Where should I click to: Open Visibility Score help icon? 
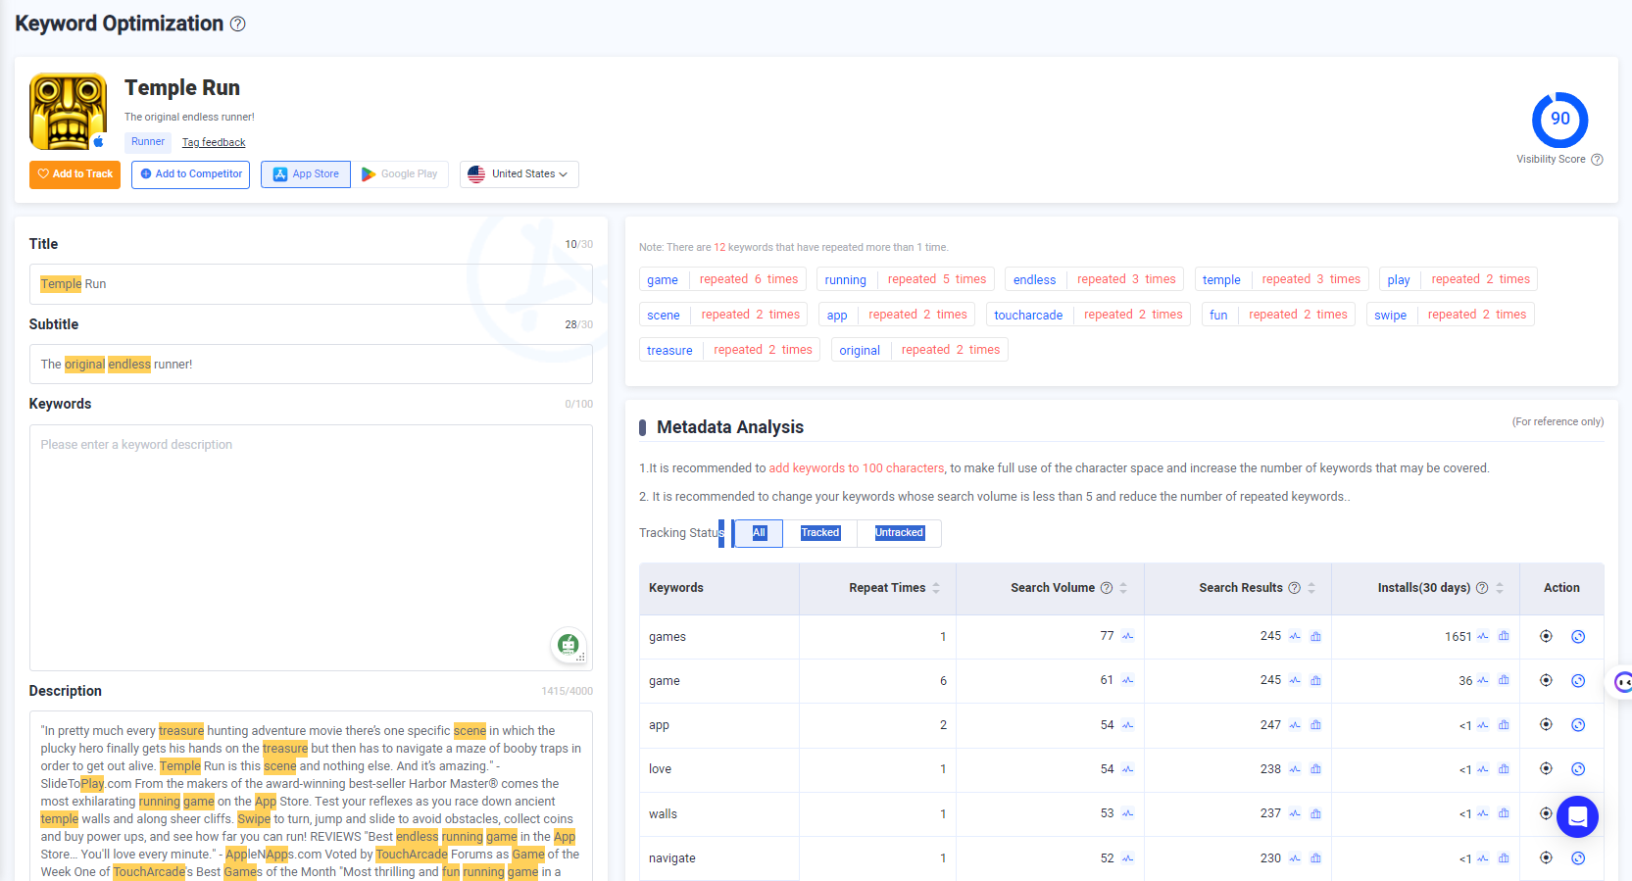[x=1597, y=160]
